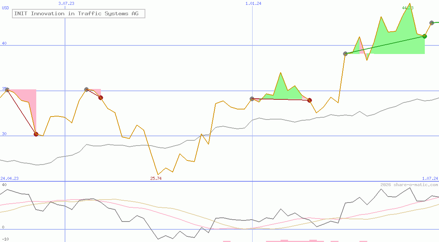Click the INIT Innovation in Traffic Systems AG title
This screenshot has height=242, width=439.
[x=78, y=14]
